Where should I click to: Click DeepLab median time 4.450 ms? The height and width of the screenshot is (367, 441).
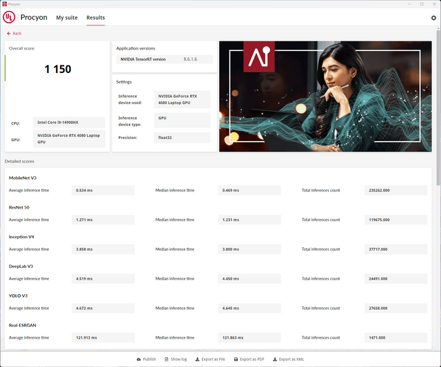click(249, 279)
